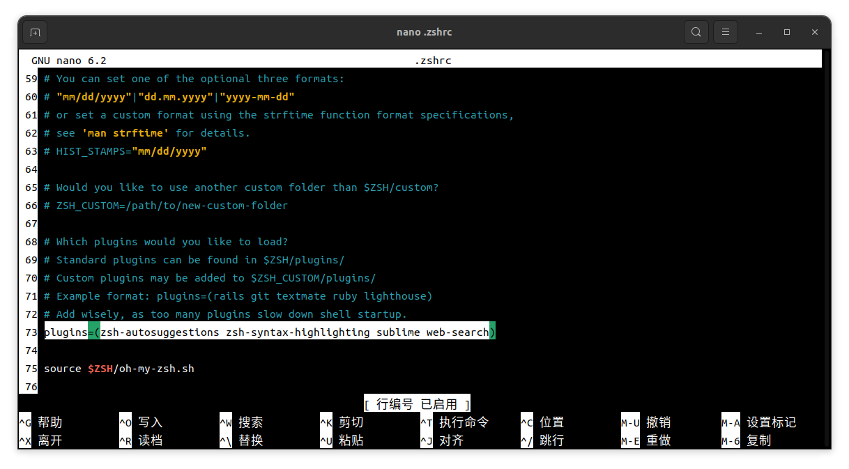Click "Which plugins would you like to load?" comment
This screenshot has height=469, width=849.
[x=166, y=242]
